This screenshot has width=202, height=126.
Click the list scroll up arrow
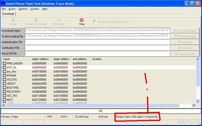[198, 59]
